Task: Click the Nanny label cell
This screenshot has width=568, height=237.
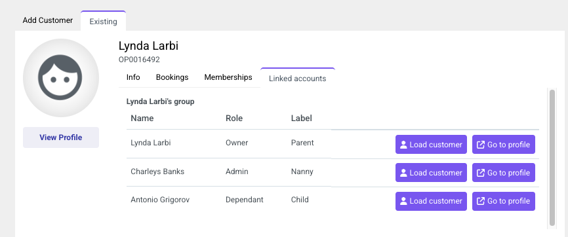Action: 302,172
